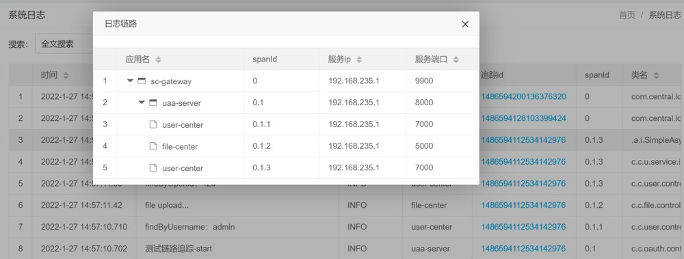This screenshot has height=259, width=684.
Task: Sort background log table by 类名
Action: [657, 75]
